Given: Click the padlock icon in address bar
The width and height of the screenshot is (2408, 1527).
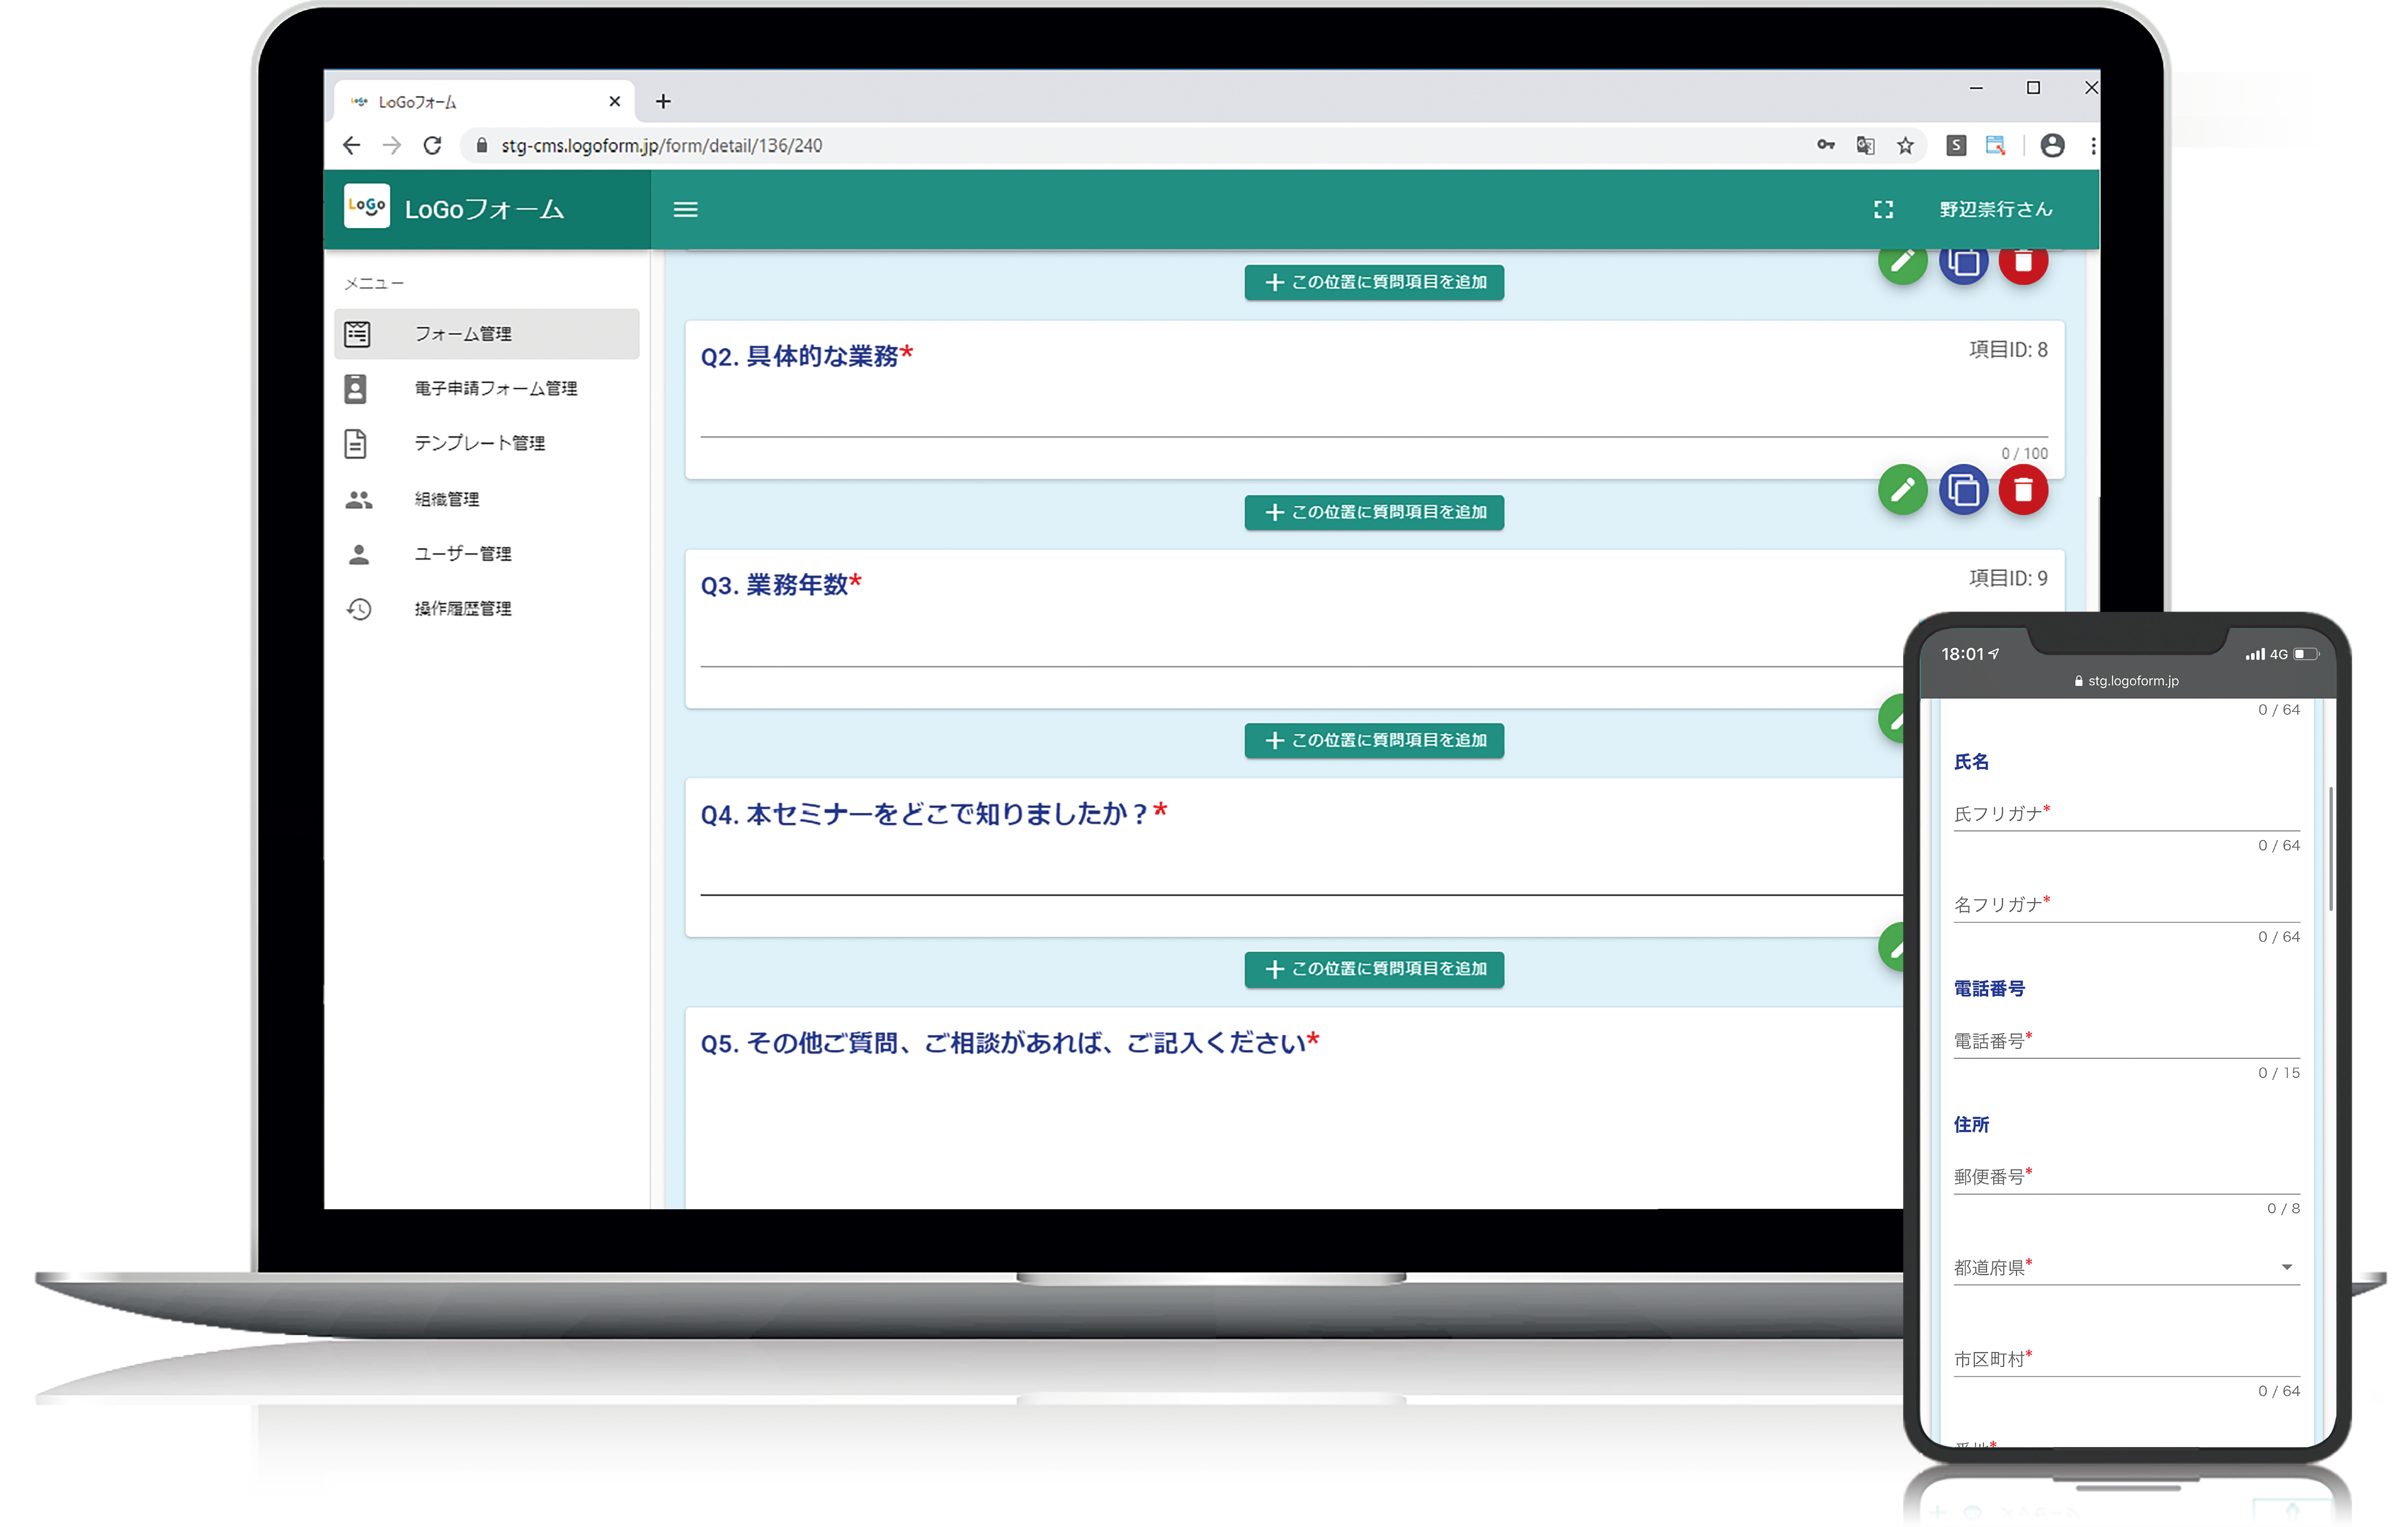Looking at the screenshot, I should click(481, 146).
